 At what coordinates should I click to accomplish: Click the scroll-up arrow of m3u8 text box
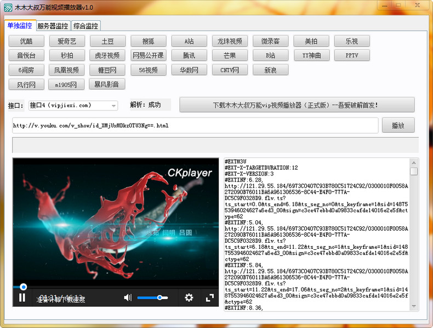tap(414, 162)
